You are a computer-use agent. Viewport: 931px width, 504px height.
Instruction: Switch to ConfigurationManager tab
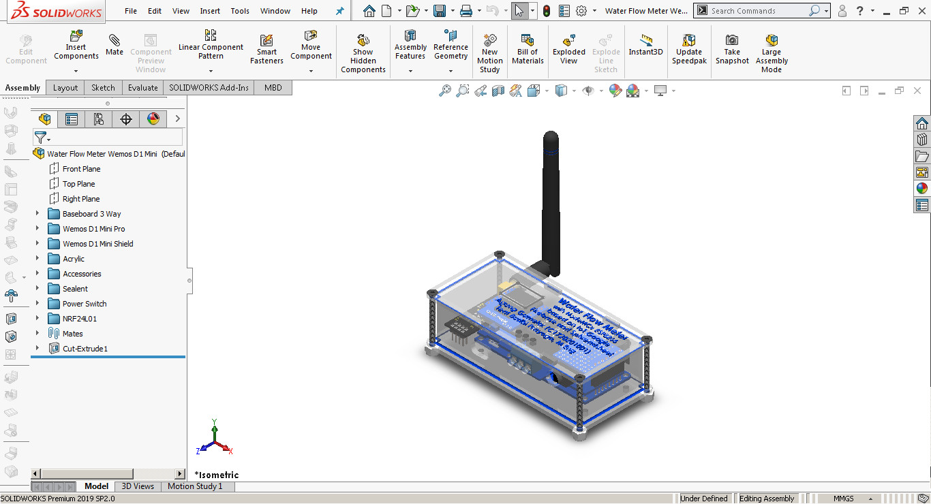click(99, 119)
